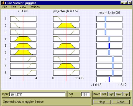
Task: Click the xHit = 0 column title
Action: 23,11
